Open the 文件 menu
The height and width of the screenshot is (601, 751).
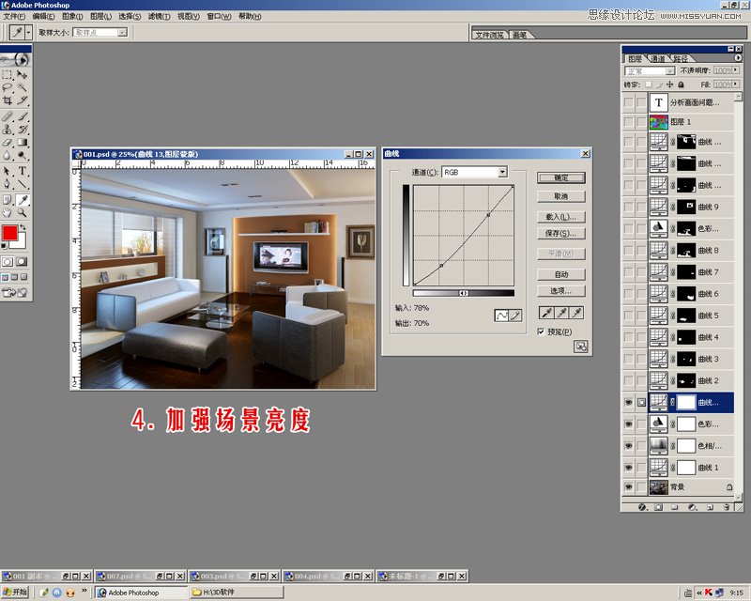14,16
